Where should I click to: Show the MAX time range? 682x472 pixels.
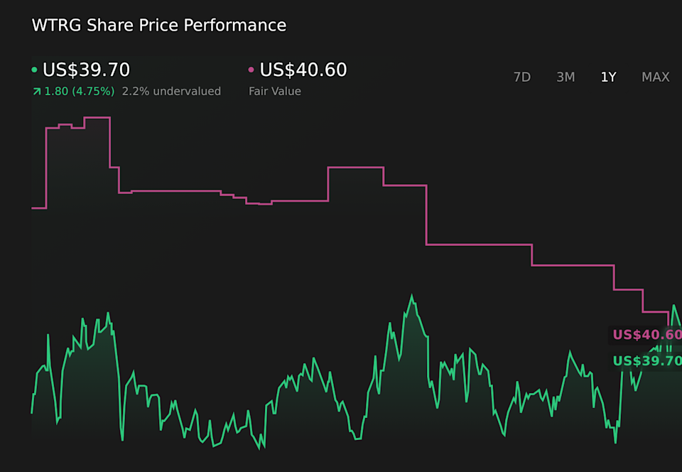(655, 77)
